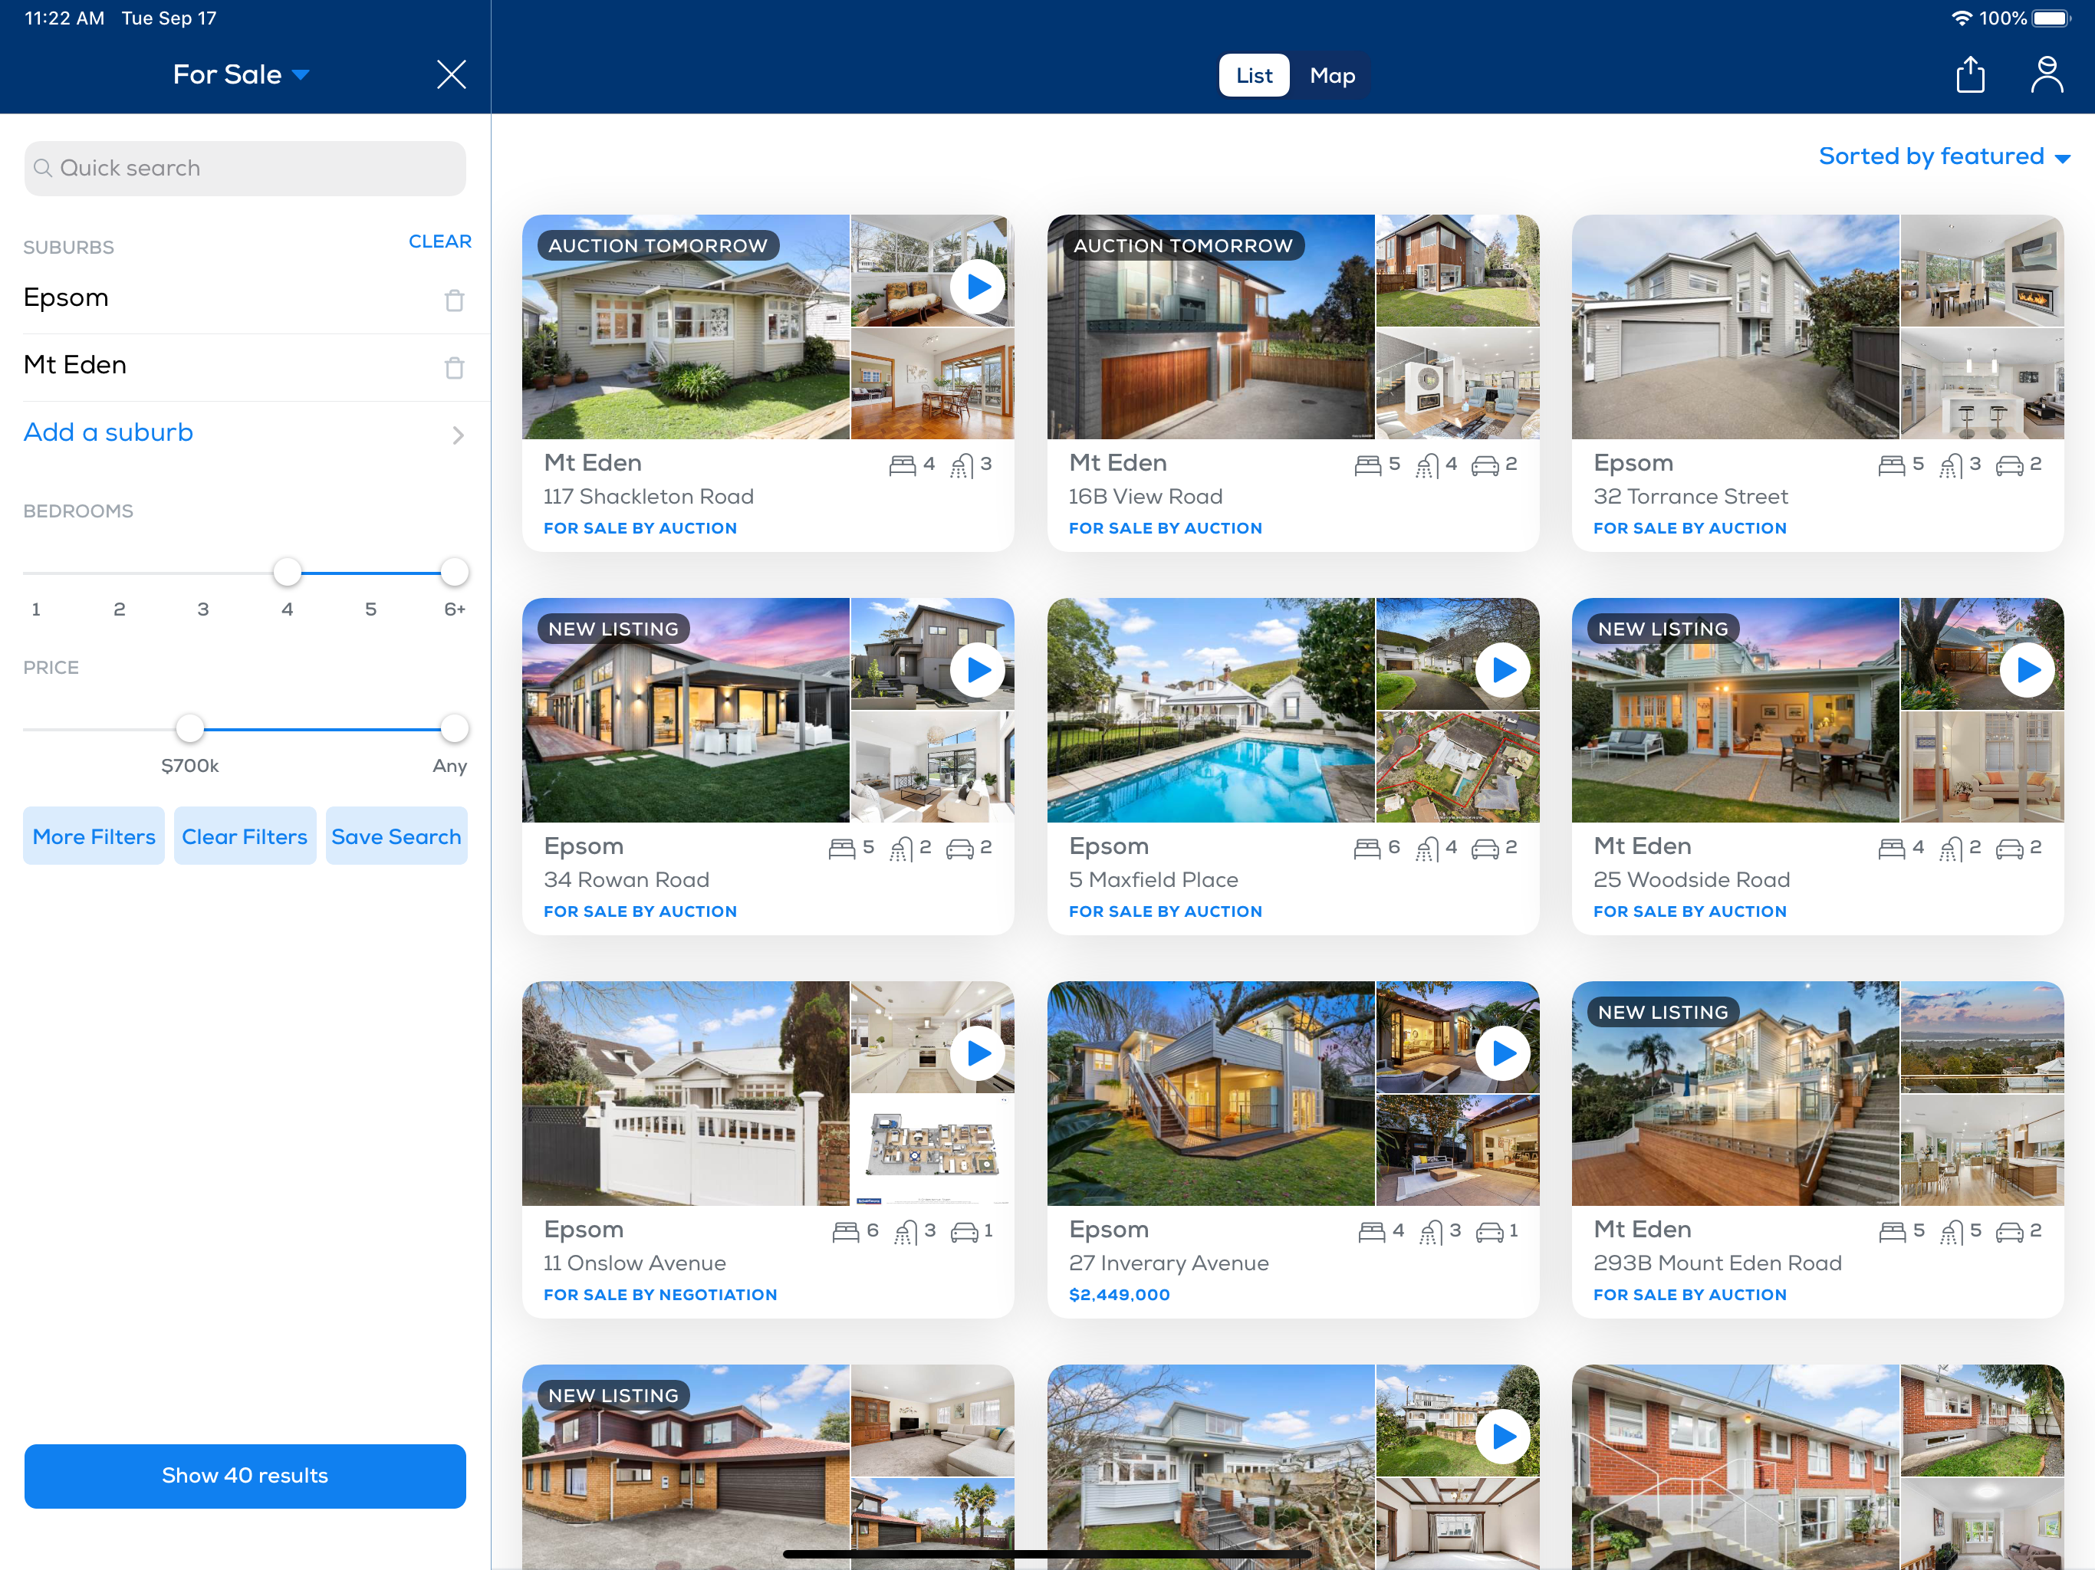This screenshot has height=1570, width=2095.
Task: Switch to List view tab
Action: [1254, 76]
